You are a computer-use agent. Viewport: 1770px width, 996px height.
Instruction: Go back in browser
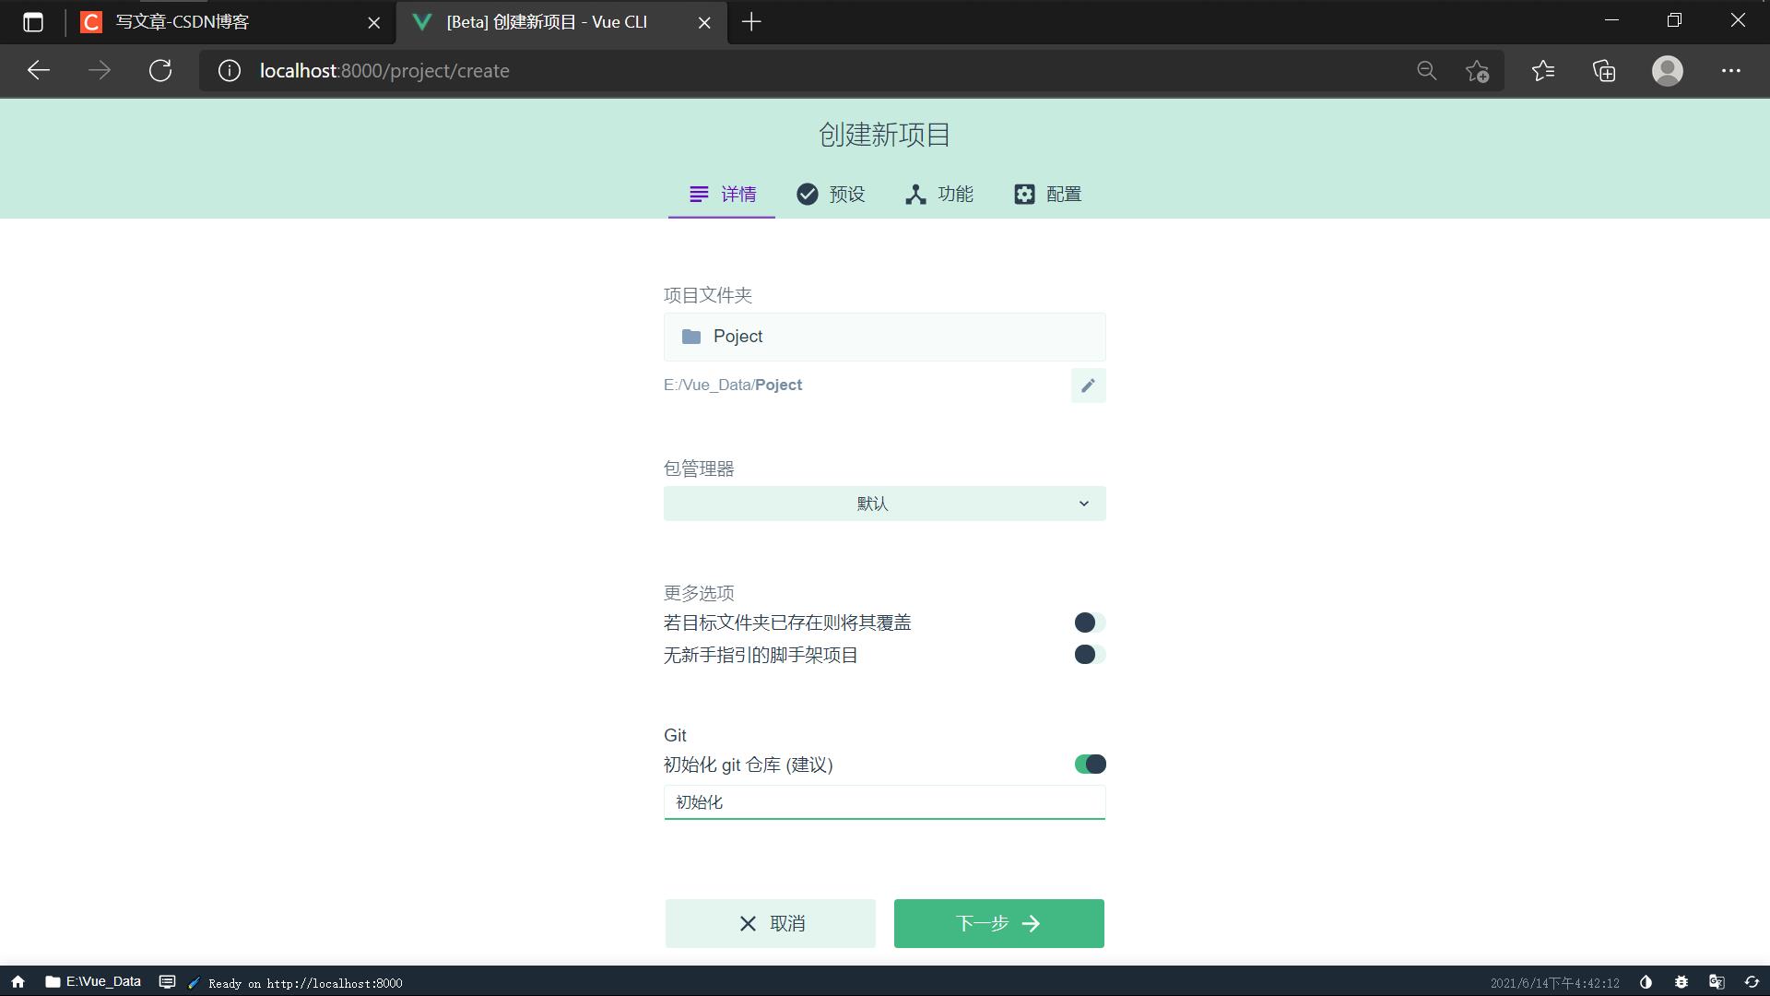[x=39, y=71]
